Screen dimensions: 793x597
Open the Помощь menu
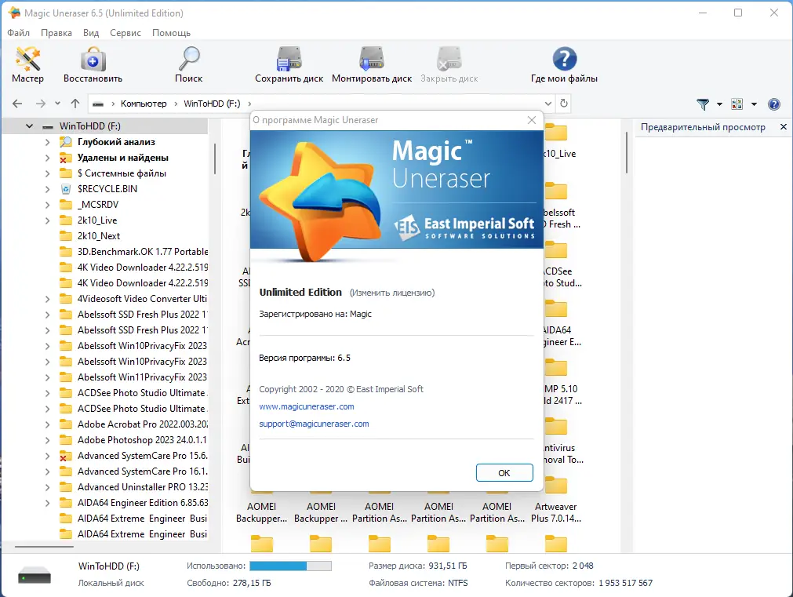[x=172, y=33]
